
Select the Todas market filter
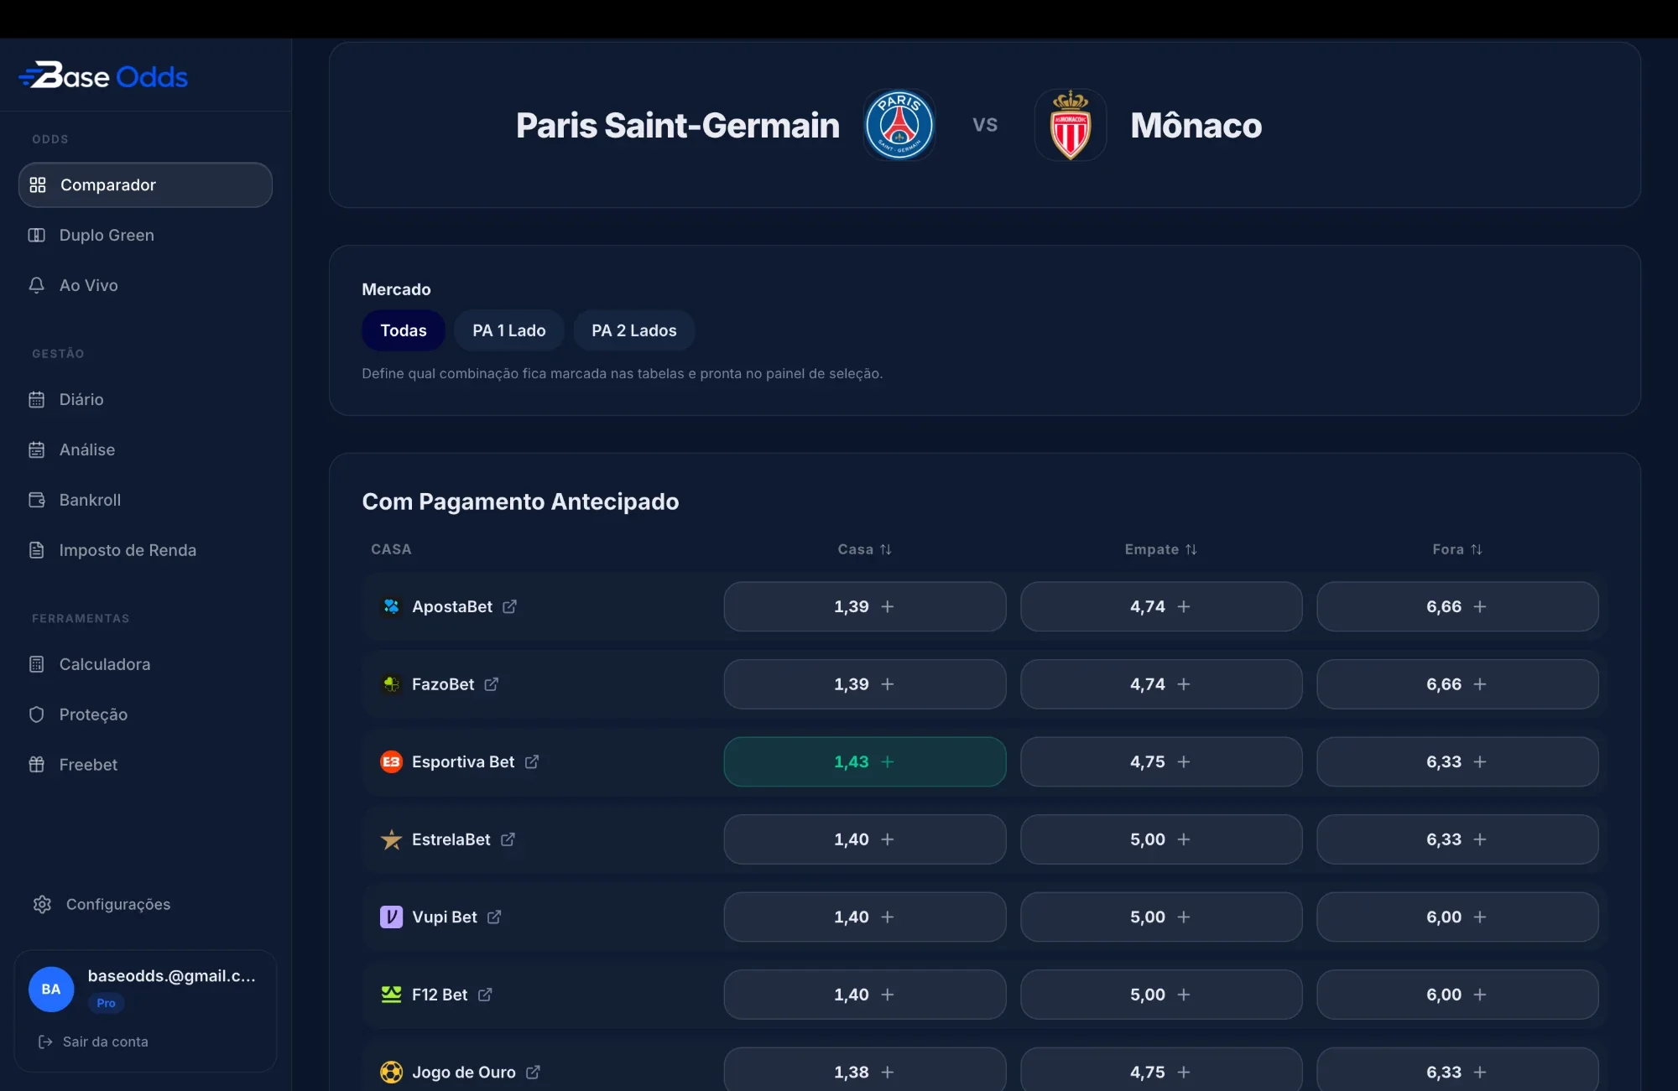(x=404, y=330)
